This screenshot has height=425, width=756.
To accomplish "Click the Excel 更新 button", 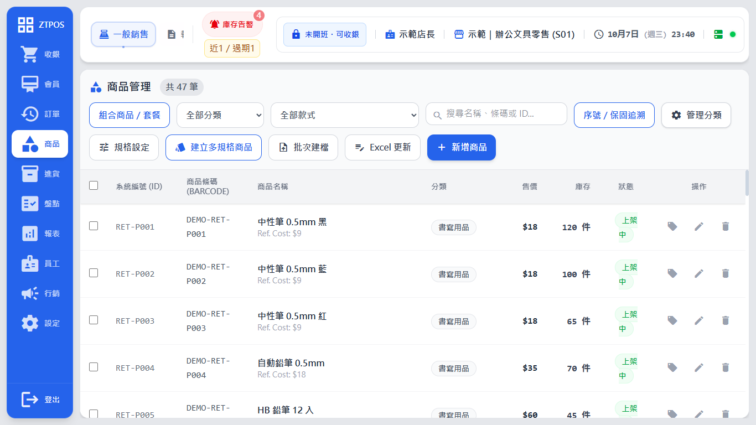I will (x=382, y=147).
